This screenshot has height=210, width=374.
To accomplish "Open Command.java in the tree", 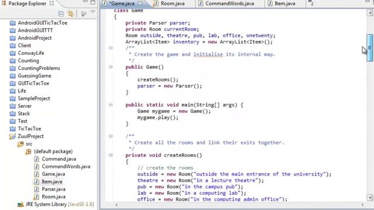I will (x=58, y=159).
